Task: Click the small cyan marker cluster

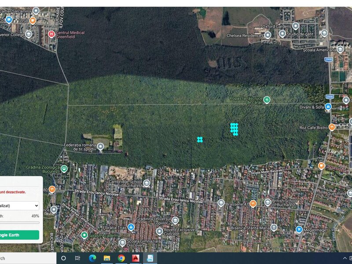Action: point(200,139)
